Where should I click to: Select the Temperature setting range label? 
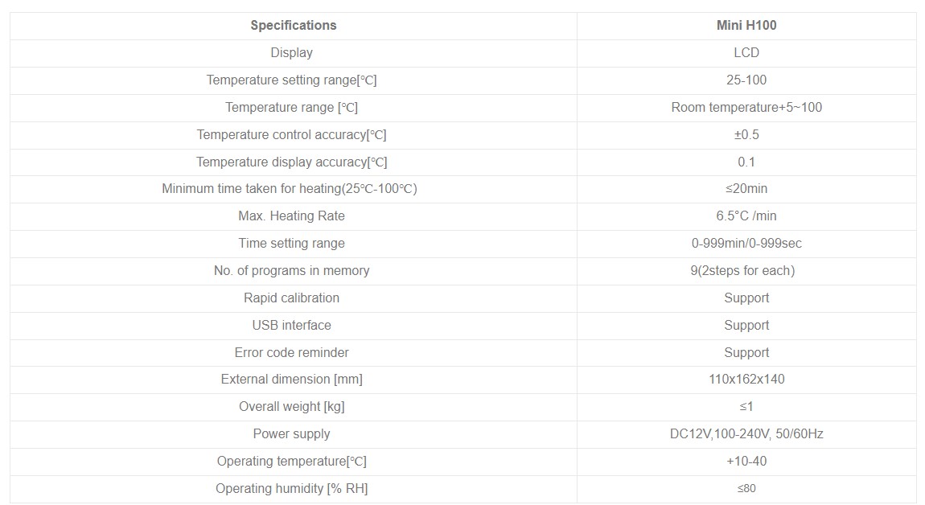[291, 80]
